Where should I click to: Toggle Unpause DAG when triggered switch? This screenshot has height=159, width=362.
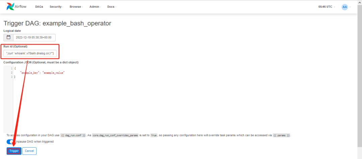(10, 142)
